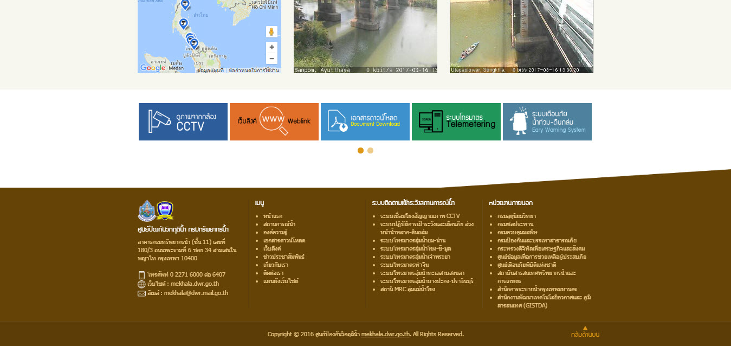Click the Google logo on the map
The width and height of the screenshot is (731, 346).
[x=153, y=68]
